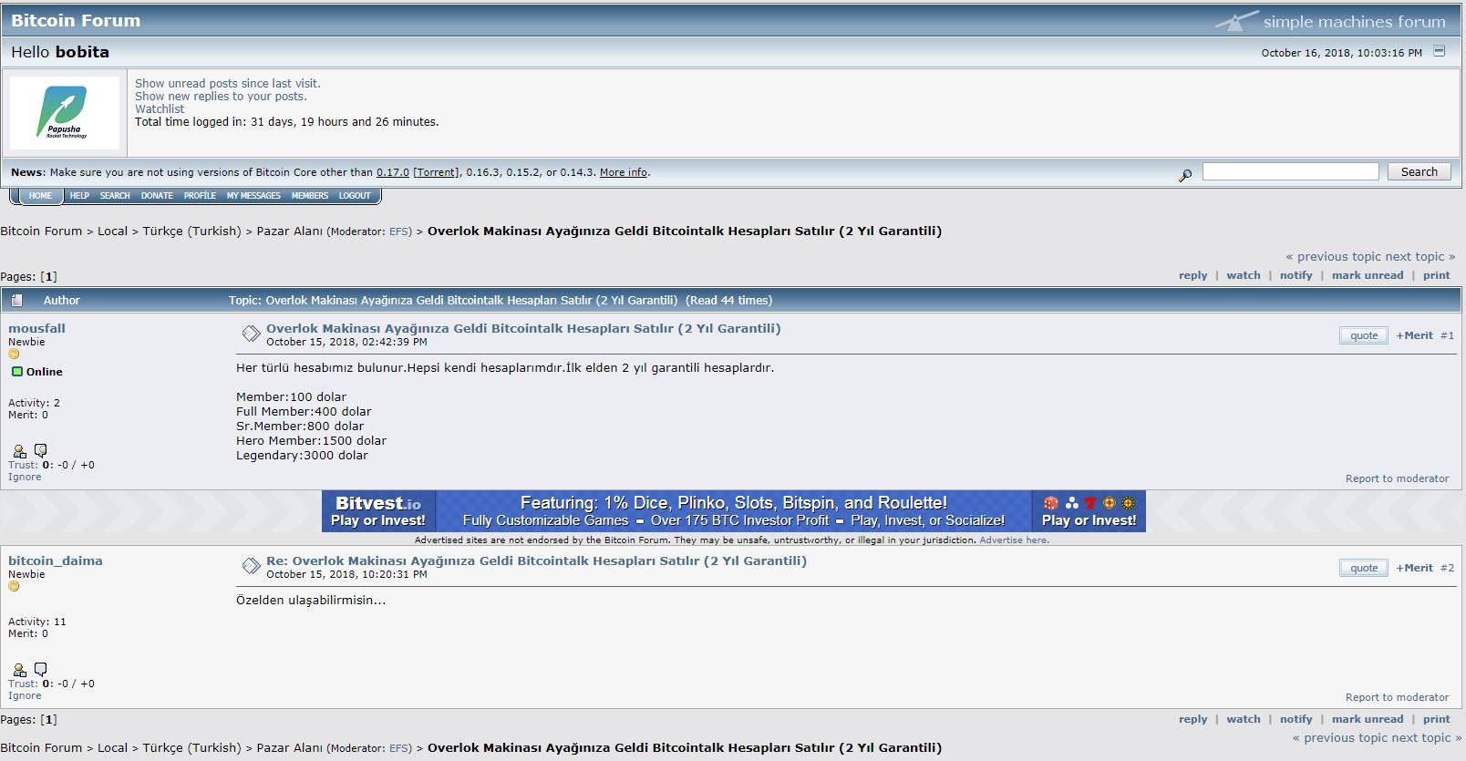This screenshot has width=1466, height=761.
Task: Click mousfall's Newbie rank coin
Action: point(14,354)
